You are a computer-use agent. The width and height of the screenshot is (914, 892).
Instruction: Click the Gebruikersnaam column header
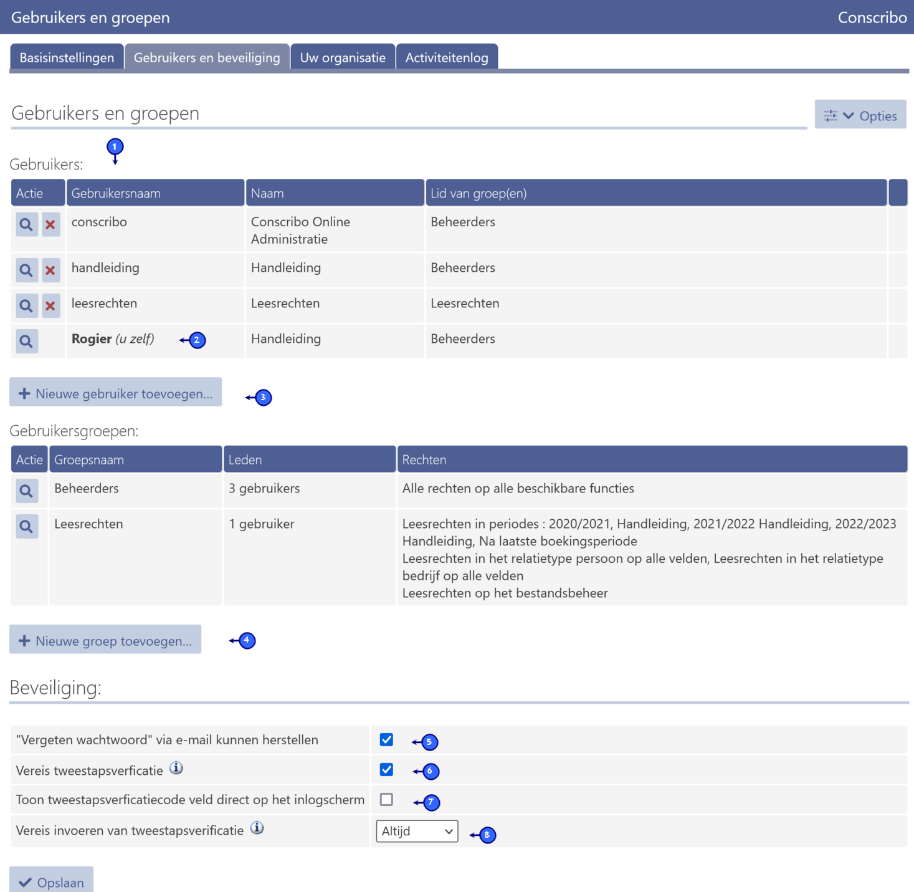[155, 193]
